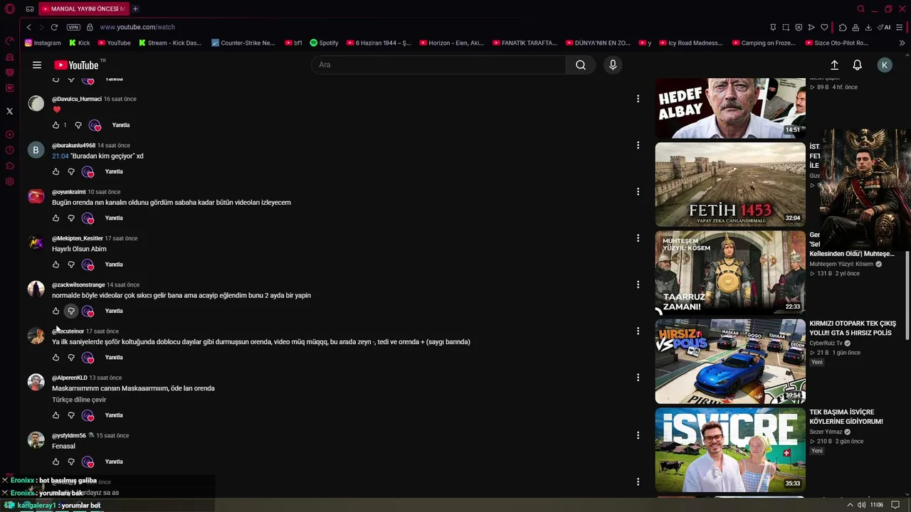The height and width of the screenshot is (512, 911).
Task: Go to YouTube home via logo
Action: [76, 65]
